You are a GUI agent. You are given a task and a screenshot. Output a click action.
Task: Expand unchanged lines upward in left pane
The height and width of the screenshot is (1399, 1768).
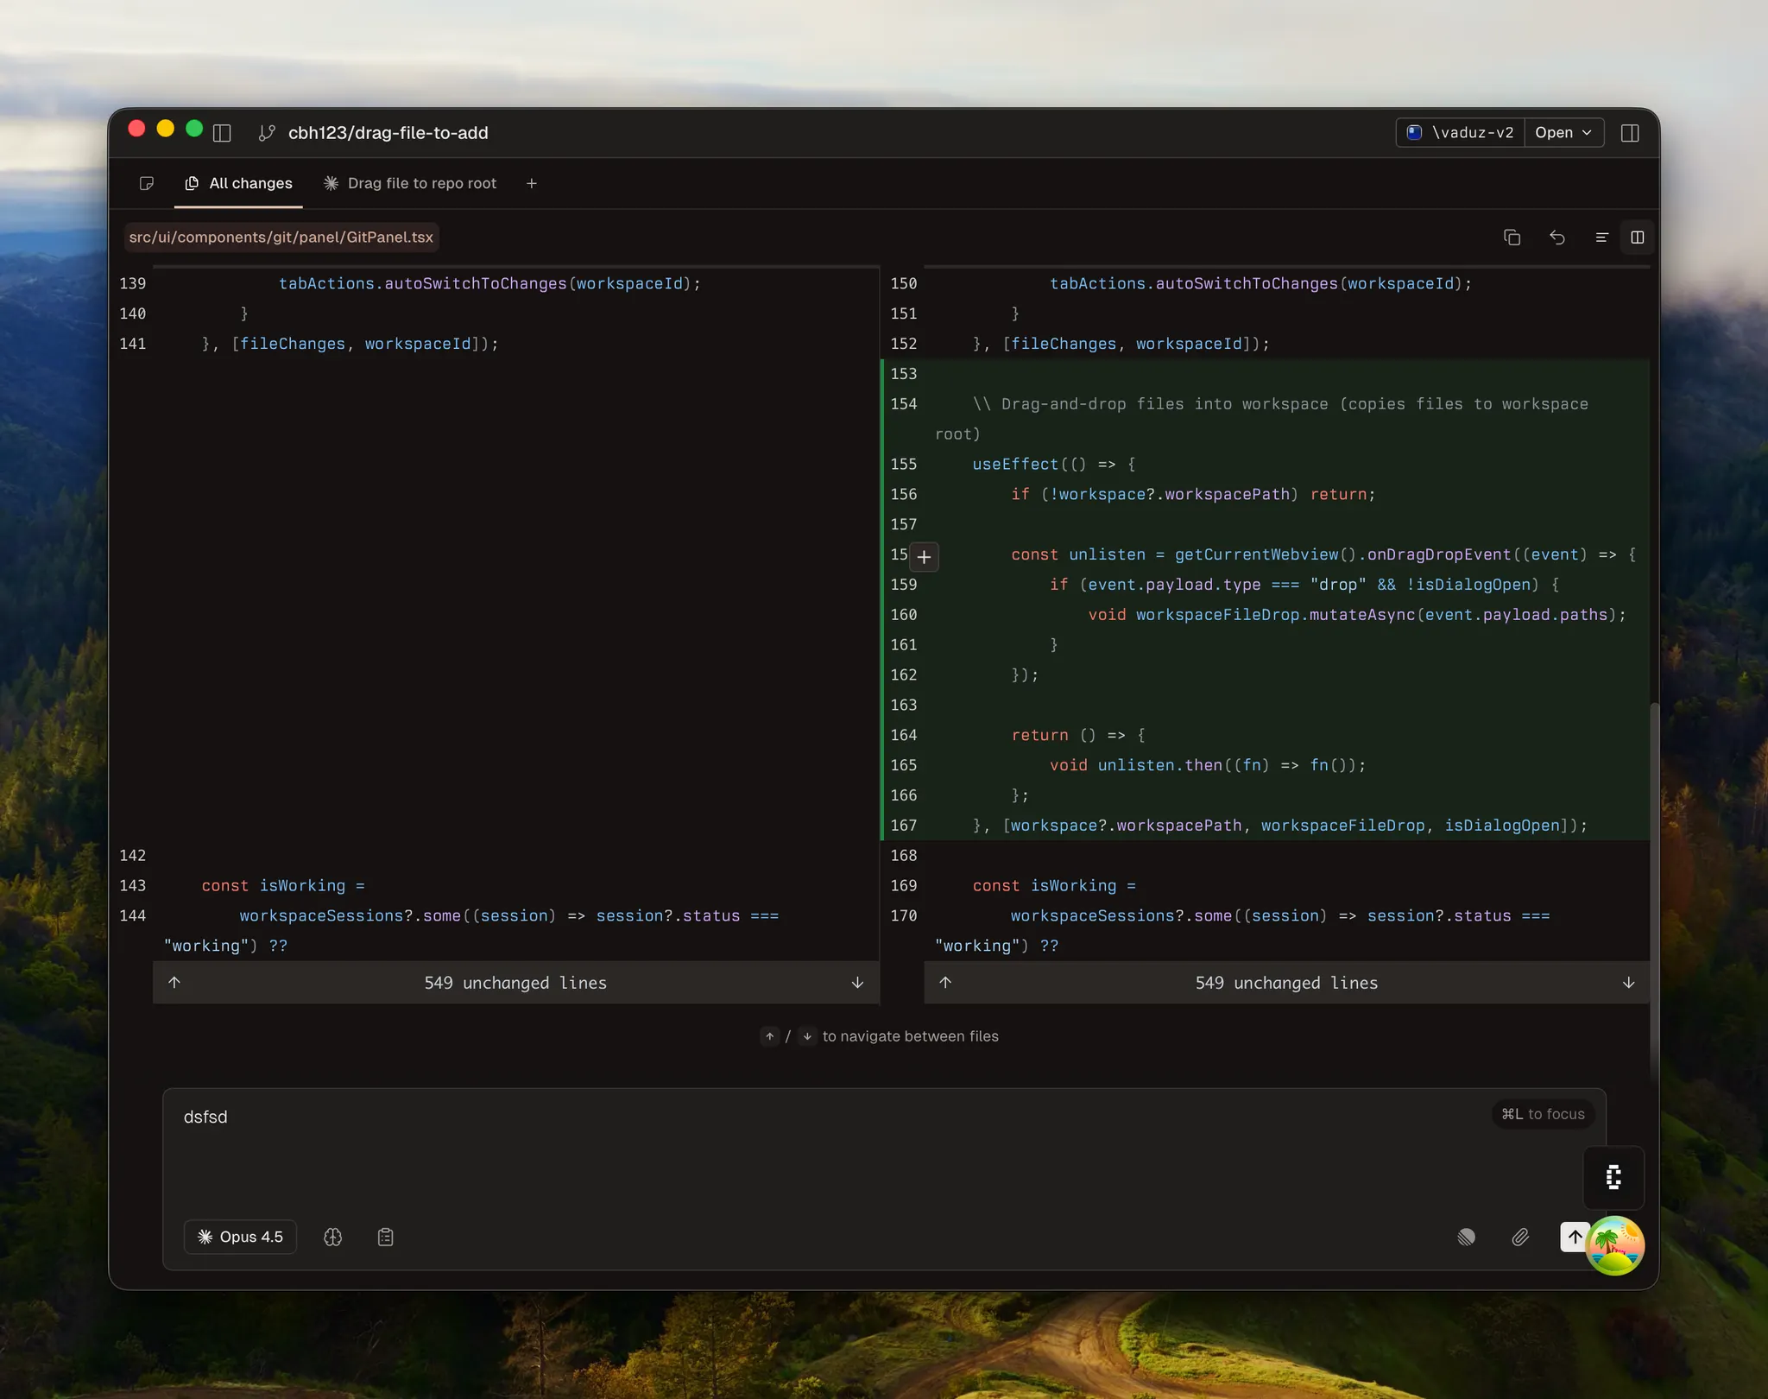click(174, 983)
